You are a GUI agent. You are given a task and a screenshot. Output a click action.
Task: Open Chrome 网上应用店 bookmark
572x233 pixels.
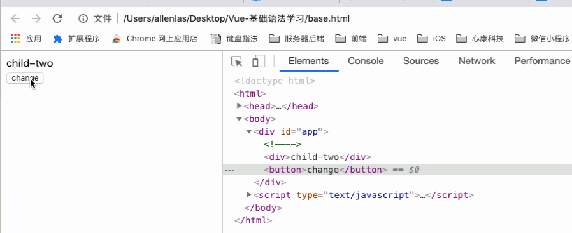[x=154, y=39]
